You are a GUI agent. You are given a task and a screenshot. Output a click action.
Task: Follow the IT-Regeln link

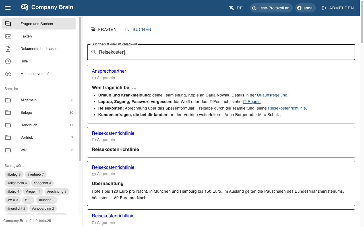252,102
